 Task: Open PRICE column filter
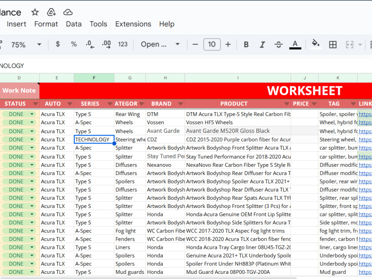pos(314,104)
